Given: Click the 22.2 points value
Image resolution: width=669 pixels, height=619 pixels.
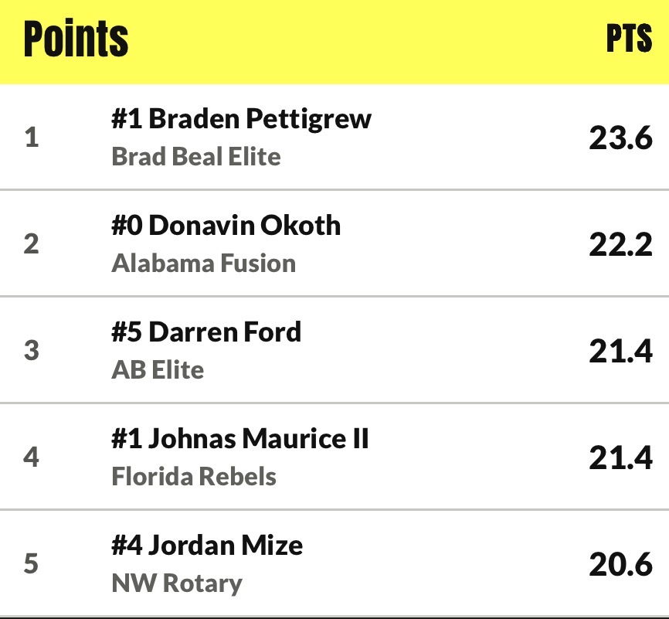Looking at the screenshot, I should pyautogui.click(x=621, y=245).
